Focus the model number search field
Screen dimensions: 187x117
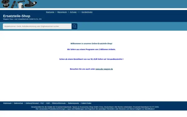(x=37, y=26)
